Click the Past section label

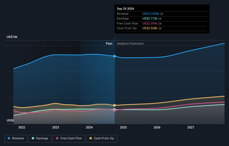109,44
